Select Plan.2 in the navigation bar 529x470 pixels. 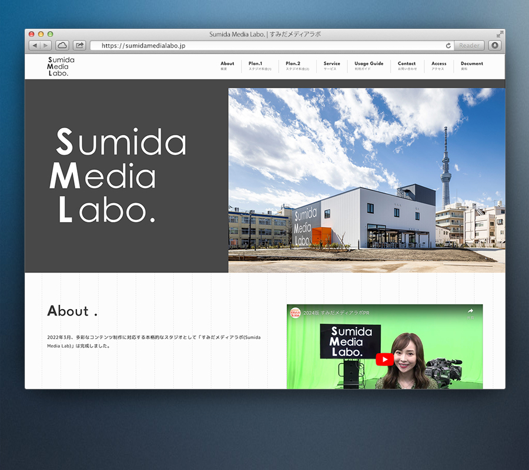pos(297,66)
